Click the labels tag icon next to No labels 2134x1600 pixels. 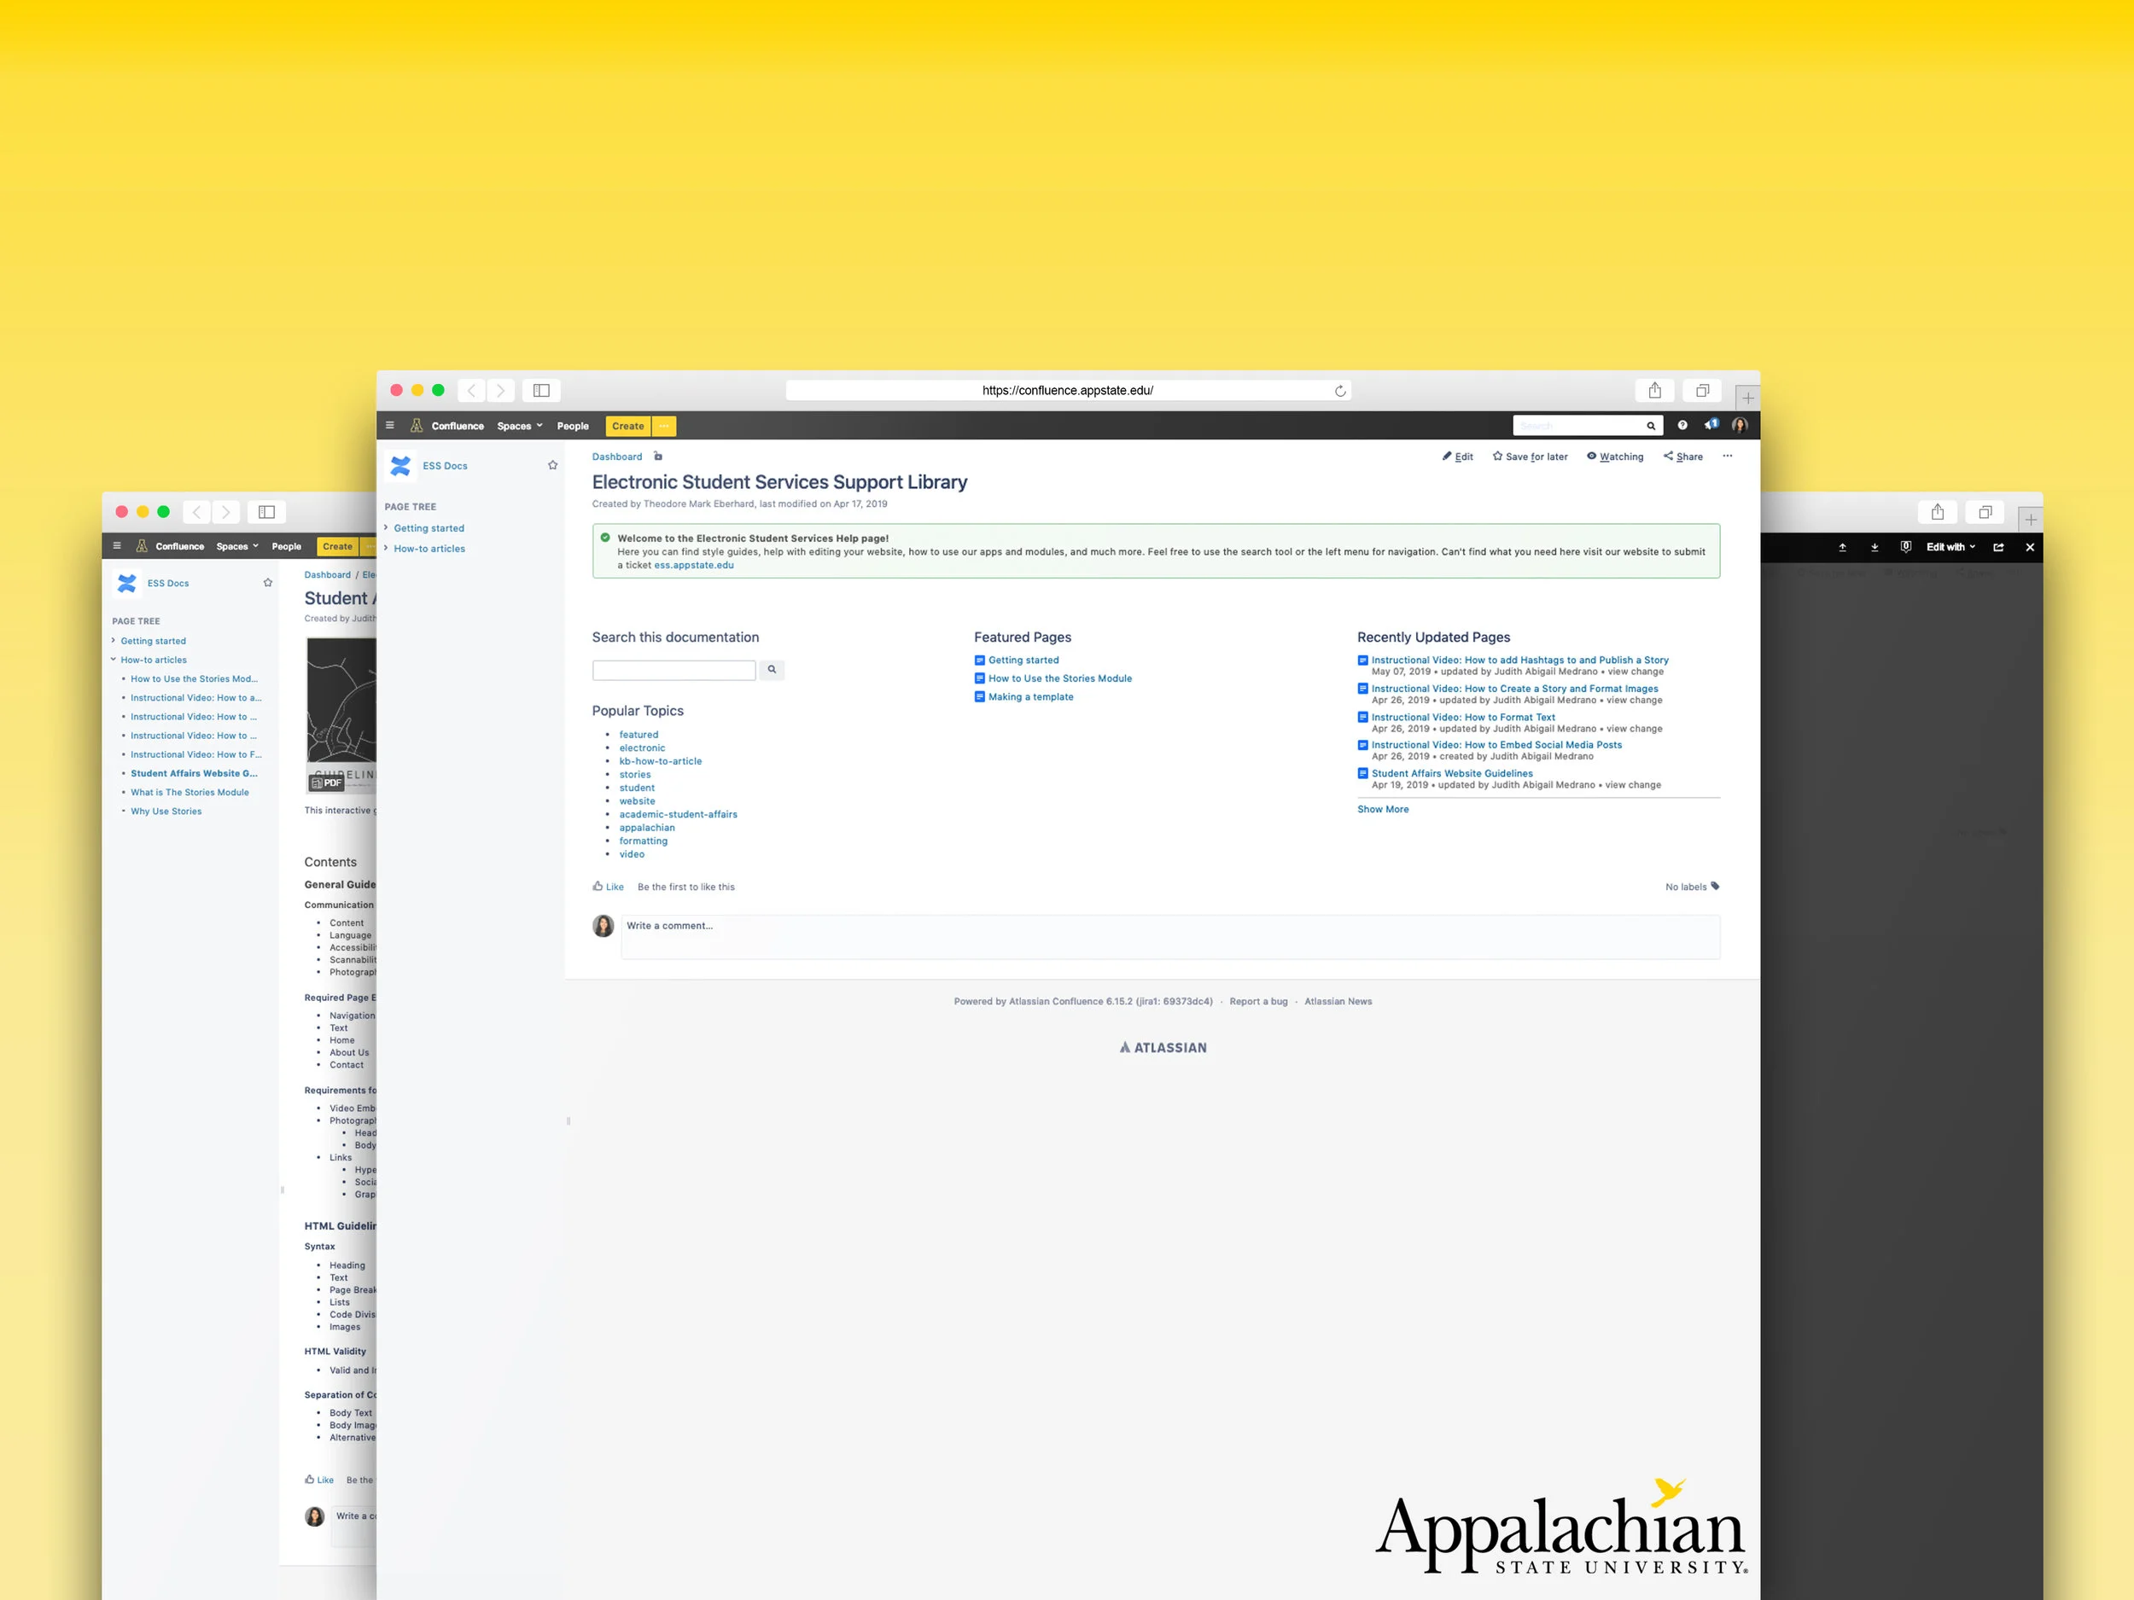(1715, 887)
